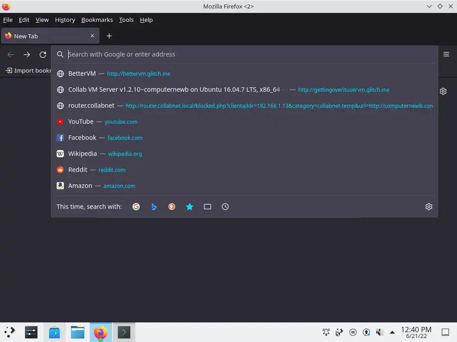Open the Tools menu
Image resolution: width=457 pixels, height=342 pixels.
[126, 20]
